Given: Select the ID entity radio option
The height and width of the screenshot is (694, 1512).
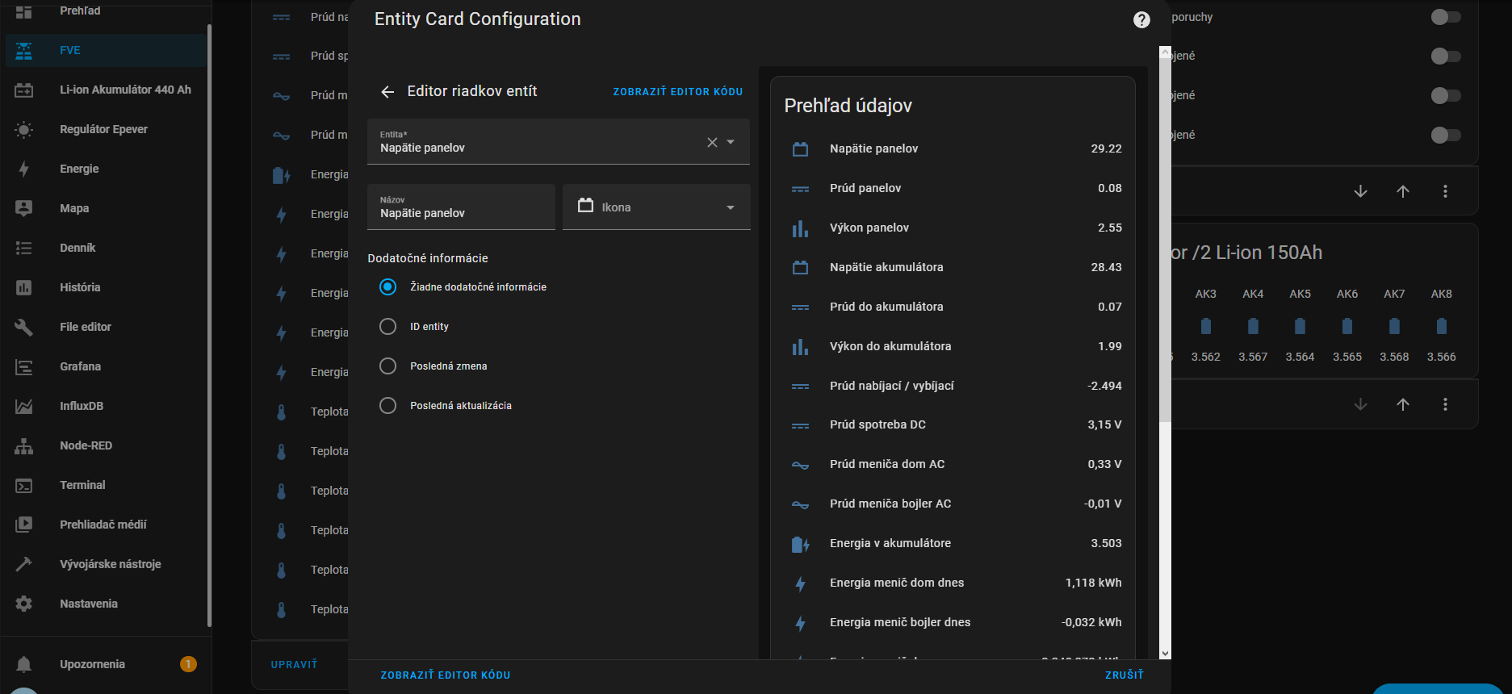Looking at the screenshot, I should click(388, 327).
